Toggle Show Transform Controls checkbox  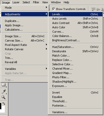coord(54,9)
